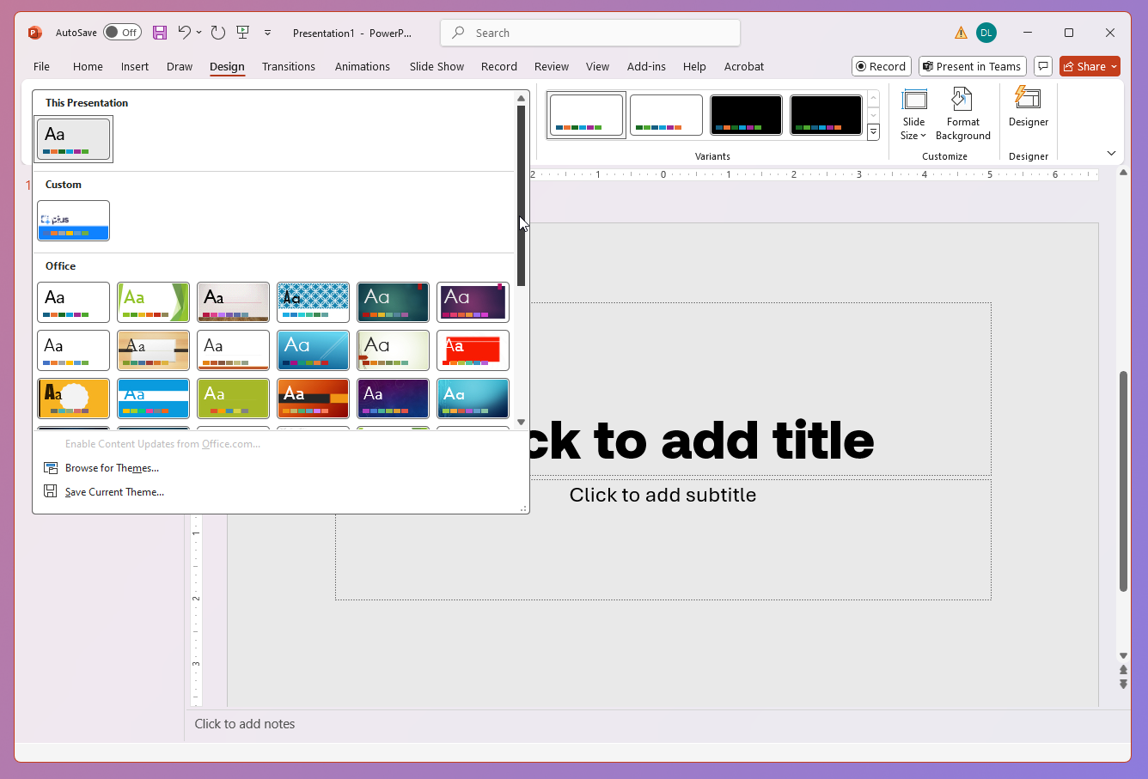Switch to the Transitions tab

(288, 66)
